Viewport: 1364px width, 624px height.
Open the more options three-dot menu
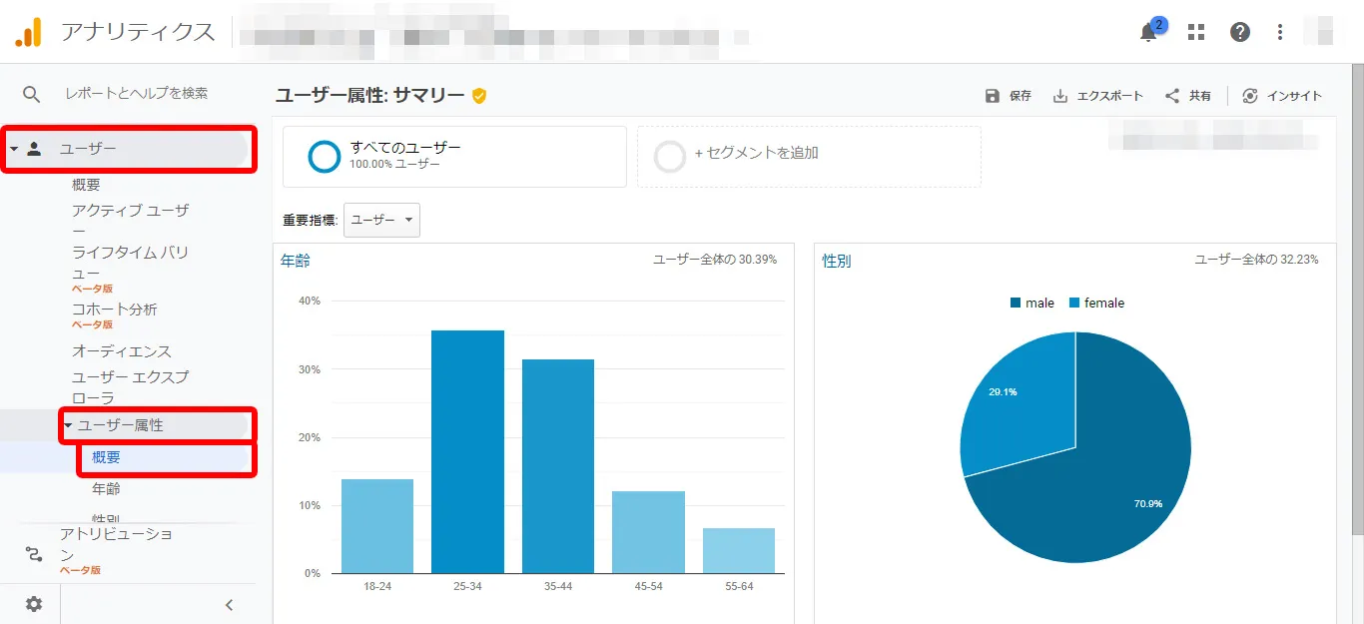pyautogui.click(x=1279, y=31)
